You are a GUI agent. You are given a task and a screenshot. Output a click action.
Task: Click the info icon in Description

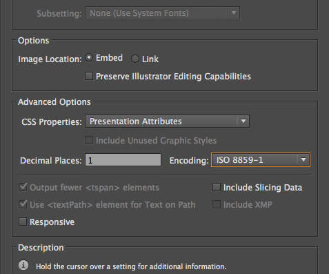23,265
